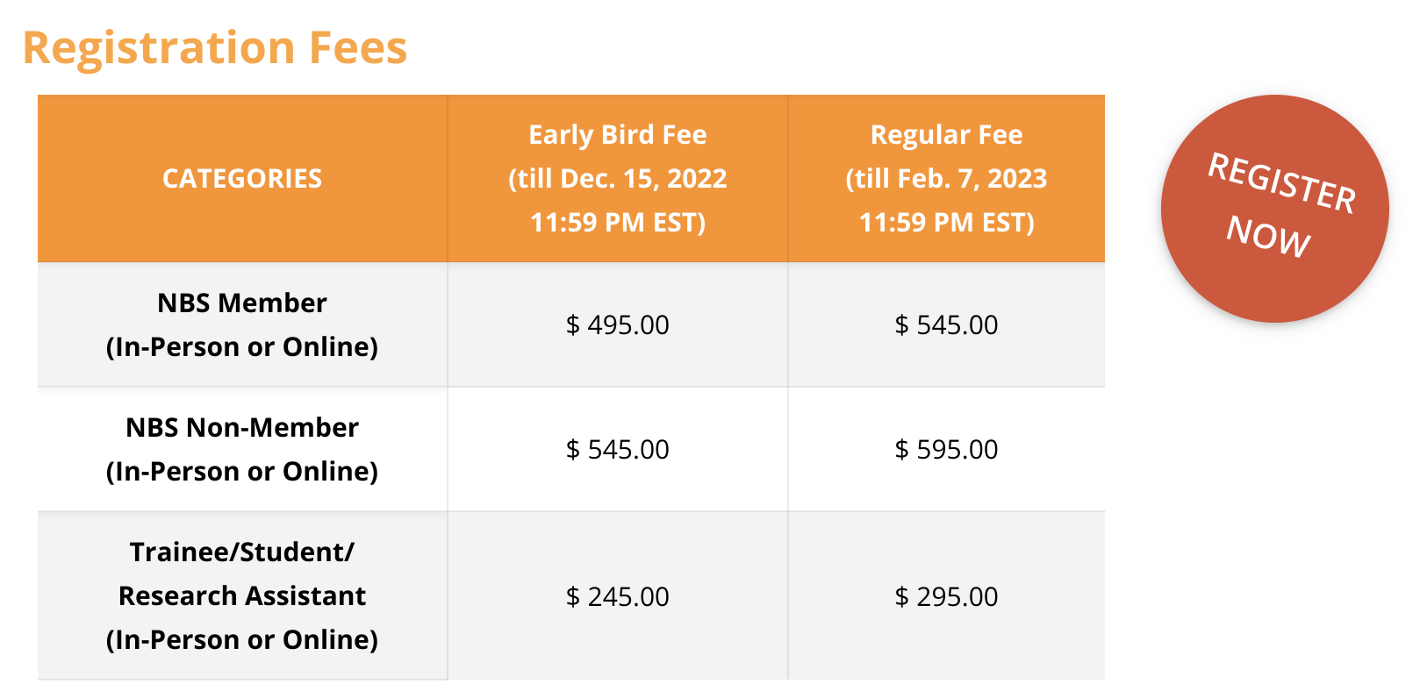Click the 'Research Assistant' text line
The height and width of the screenshot is (691, 1420).
click(x=242, y=596)
